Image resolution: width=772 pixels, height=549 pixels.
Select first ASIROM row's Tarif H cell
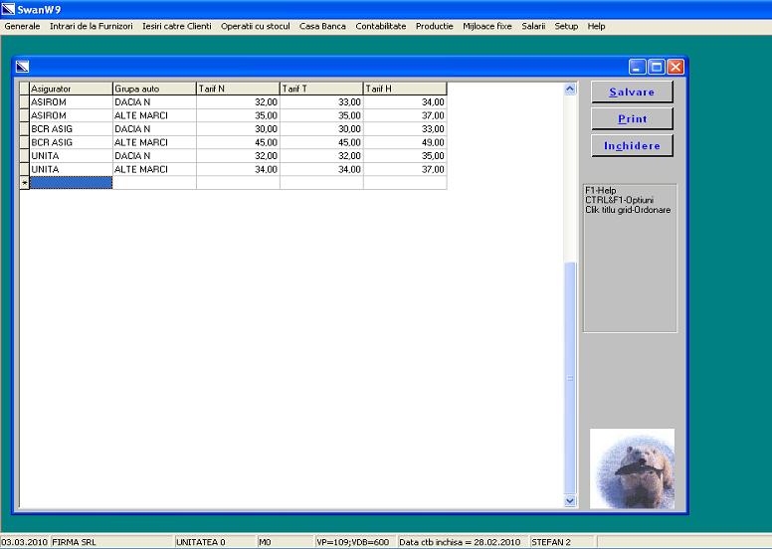coord(405,101)
